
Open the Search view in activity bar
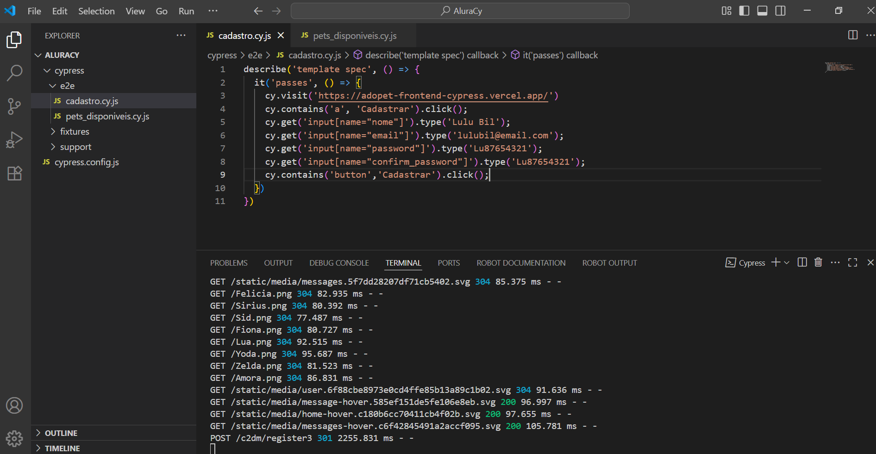14,73
